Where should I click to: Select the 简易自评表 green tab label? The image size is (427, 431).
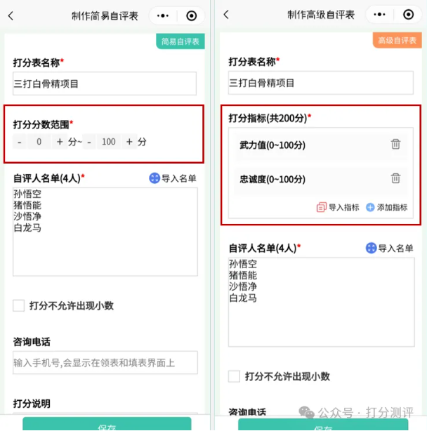point(180,41)
